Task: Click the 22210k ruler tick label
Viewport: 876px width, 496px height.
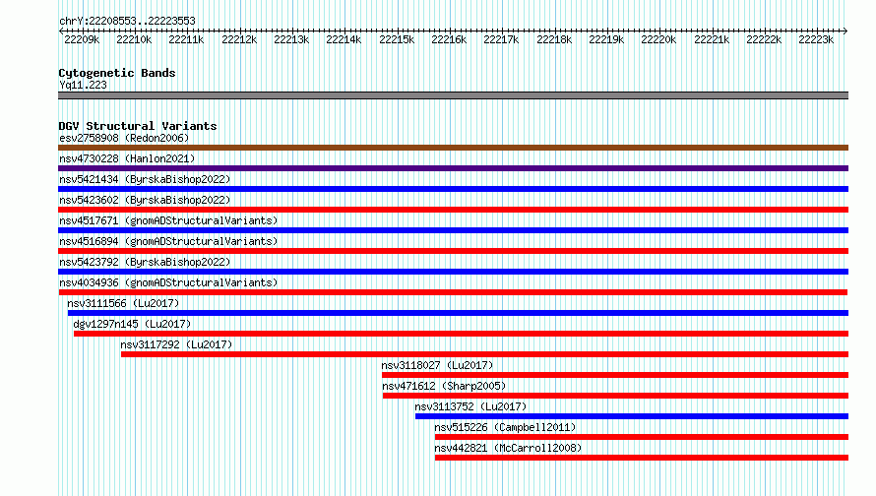Action: pos(134,39)
